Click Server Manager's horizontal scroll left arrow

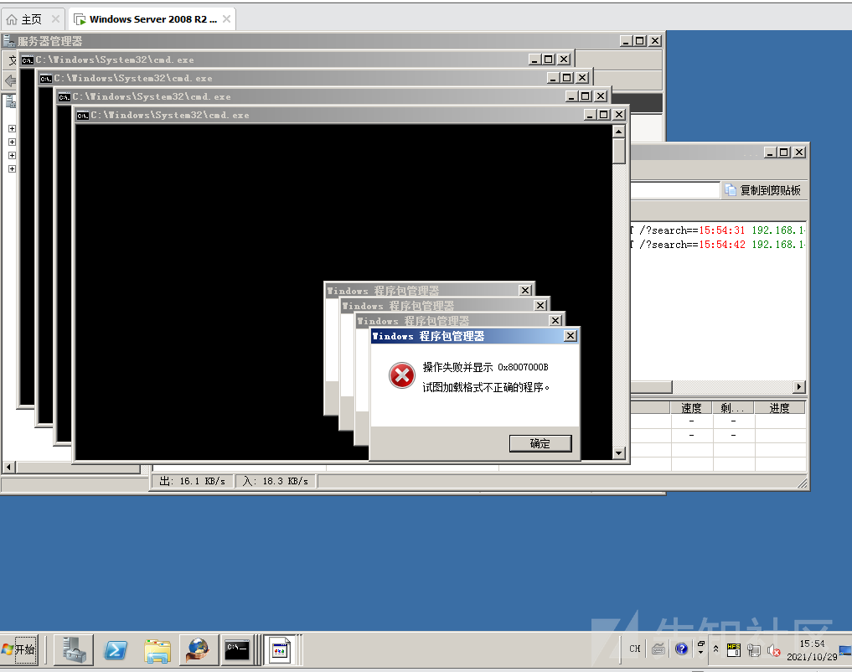pos(8,467)
